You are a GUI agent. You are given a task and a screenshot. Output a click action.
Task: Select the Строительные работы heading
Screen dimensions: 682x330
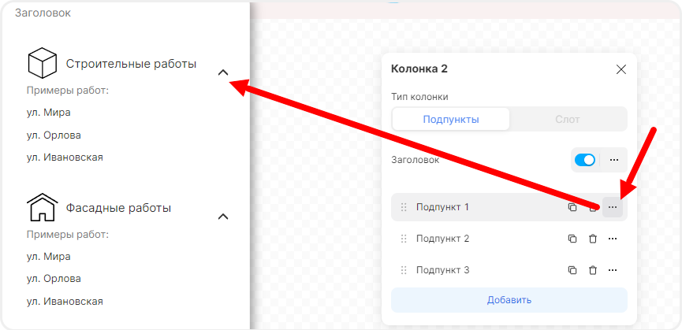tap(131, 64)
